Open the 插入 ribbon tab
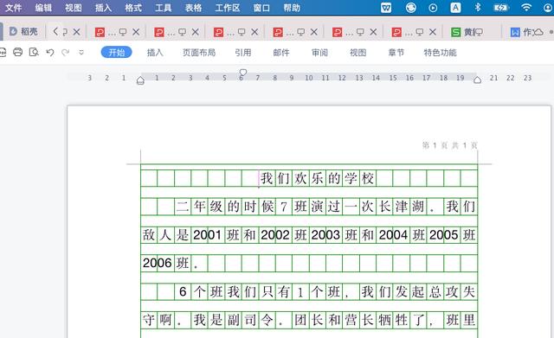Screen dimensions: 554x338 [x=155, y=53]
